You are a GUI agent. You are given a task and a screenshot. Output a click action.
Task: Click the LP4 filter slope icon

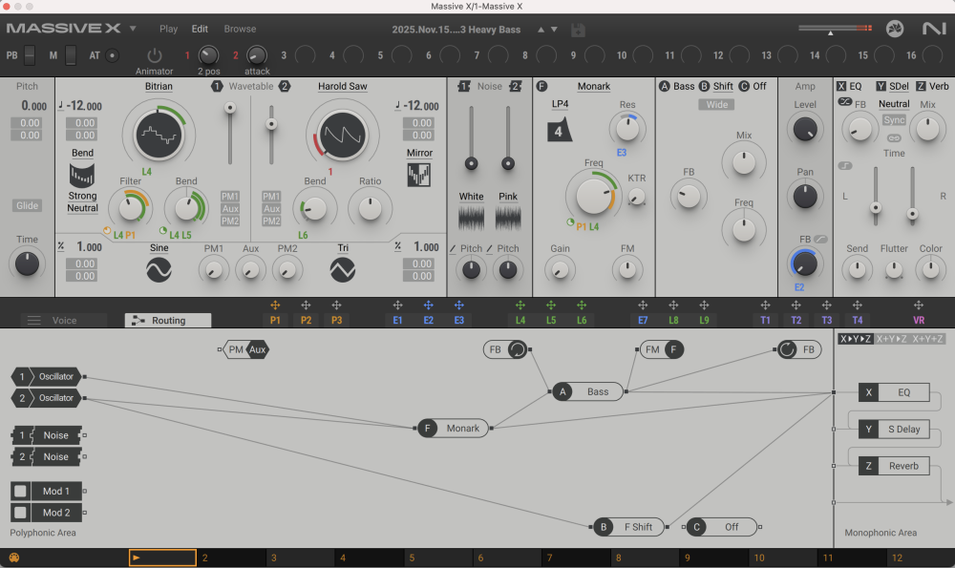coord(559,130)
